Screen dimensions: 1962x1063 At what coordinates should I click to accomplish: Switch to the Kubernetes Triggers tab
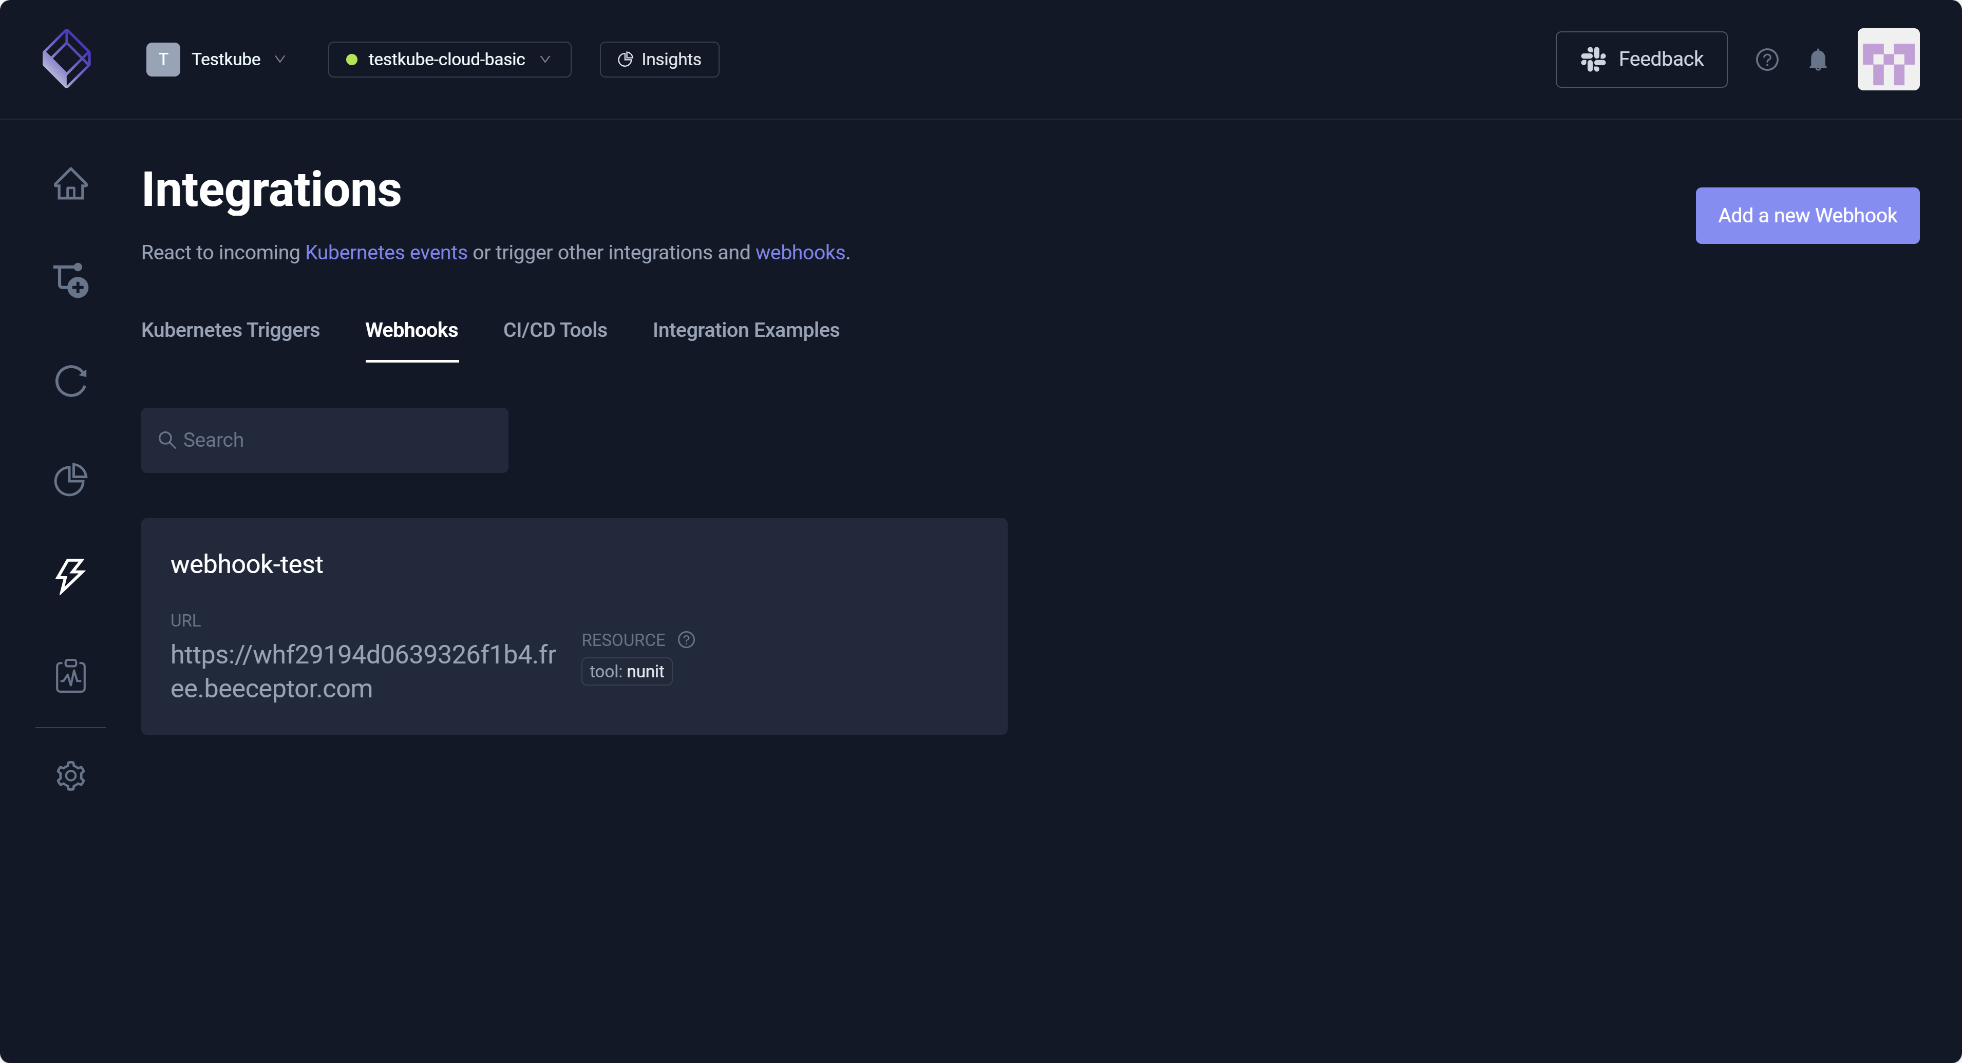230,331
